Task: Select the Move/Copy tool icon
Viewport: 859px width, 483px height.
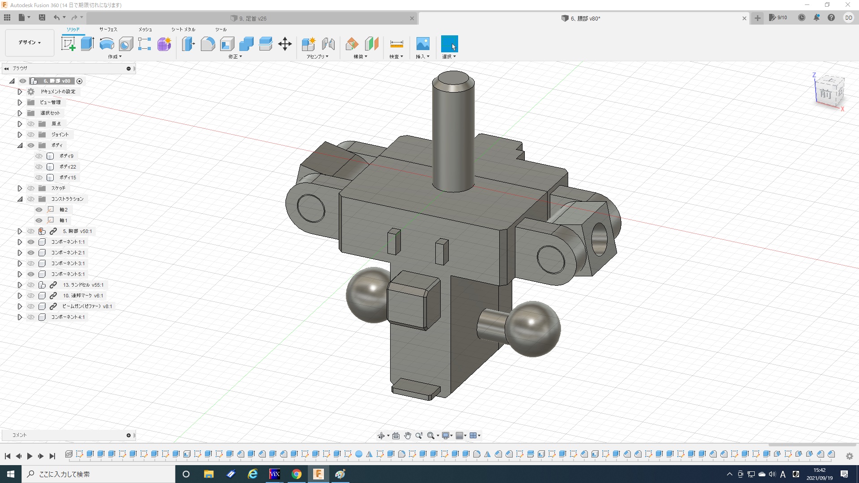Action: 285,44
